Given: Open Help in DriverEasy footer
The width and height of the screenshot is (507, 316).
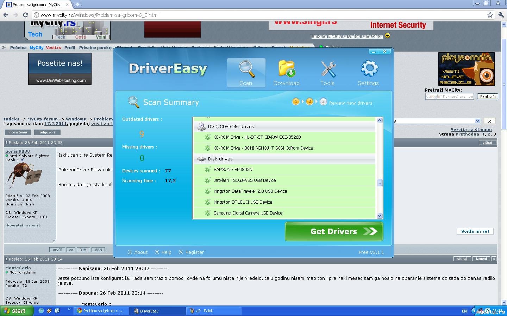Looking at the screenshot, I should click(163, 252).
